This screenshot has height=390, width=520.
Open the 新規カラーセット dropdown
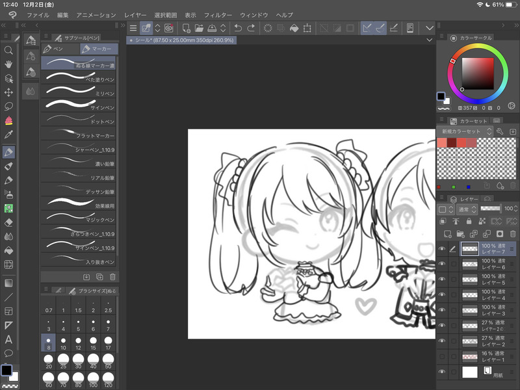465,131
